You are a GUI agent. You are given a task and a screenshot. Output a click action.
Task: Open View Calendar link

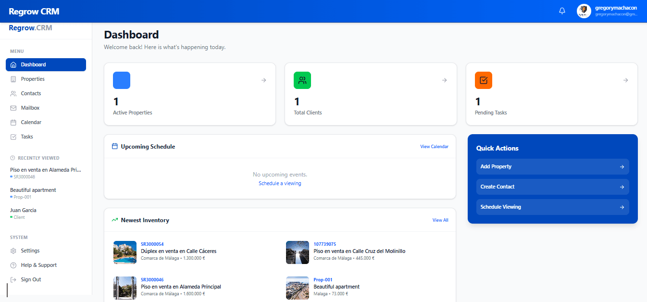coord(434,146)
